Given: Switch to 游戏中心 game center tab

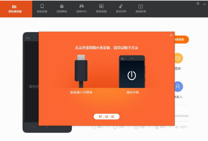Looking at the screenshot, I should click(x=82, y=9).
